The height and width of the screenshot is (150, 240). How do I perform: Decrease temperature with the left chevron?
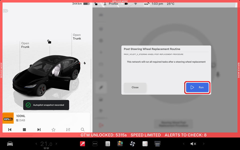point(36,144)
